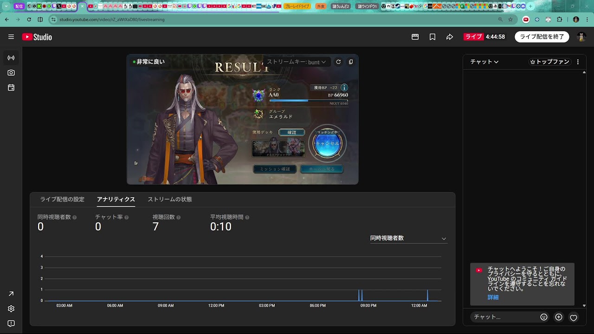This screenshot has height=334, width=594.
Task: Bookmark this page with star icon
Action: (x=510, y=19)
